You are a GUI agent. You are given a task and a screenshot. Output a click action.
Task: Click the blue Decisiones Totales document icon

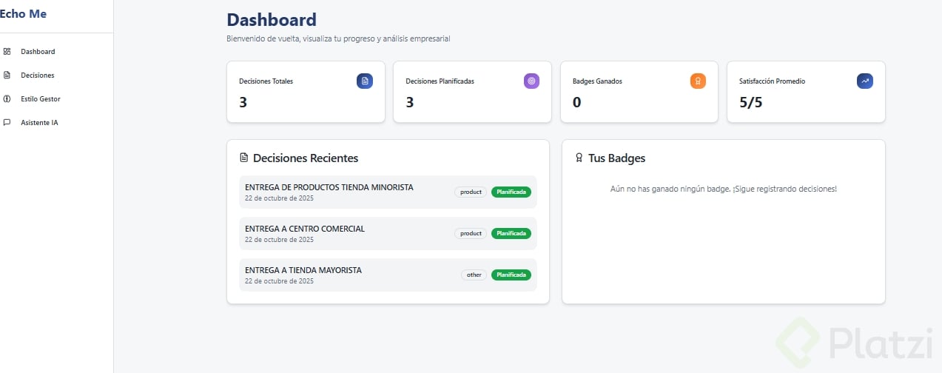364,81
